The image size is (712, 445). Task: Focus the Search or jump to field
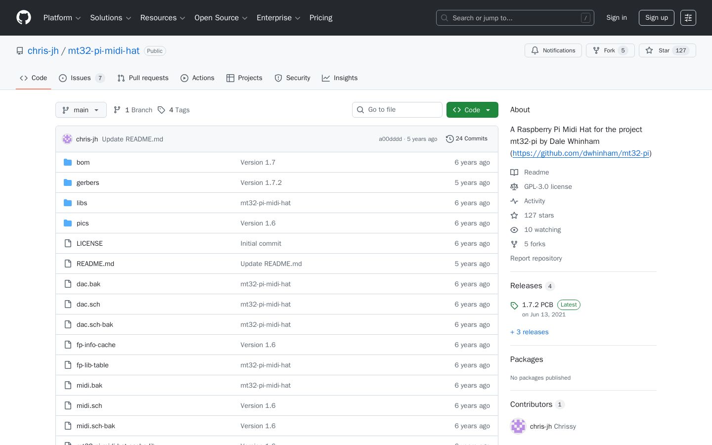[x=515, y=18]
